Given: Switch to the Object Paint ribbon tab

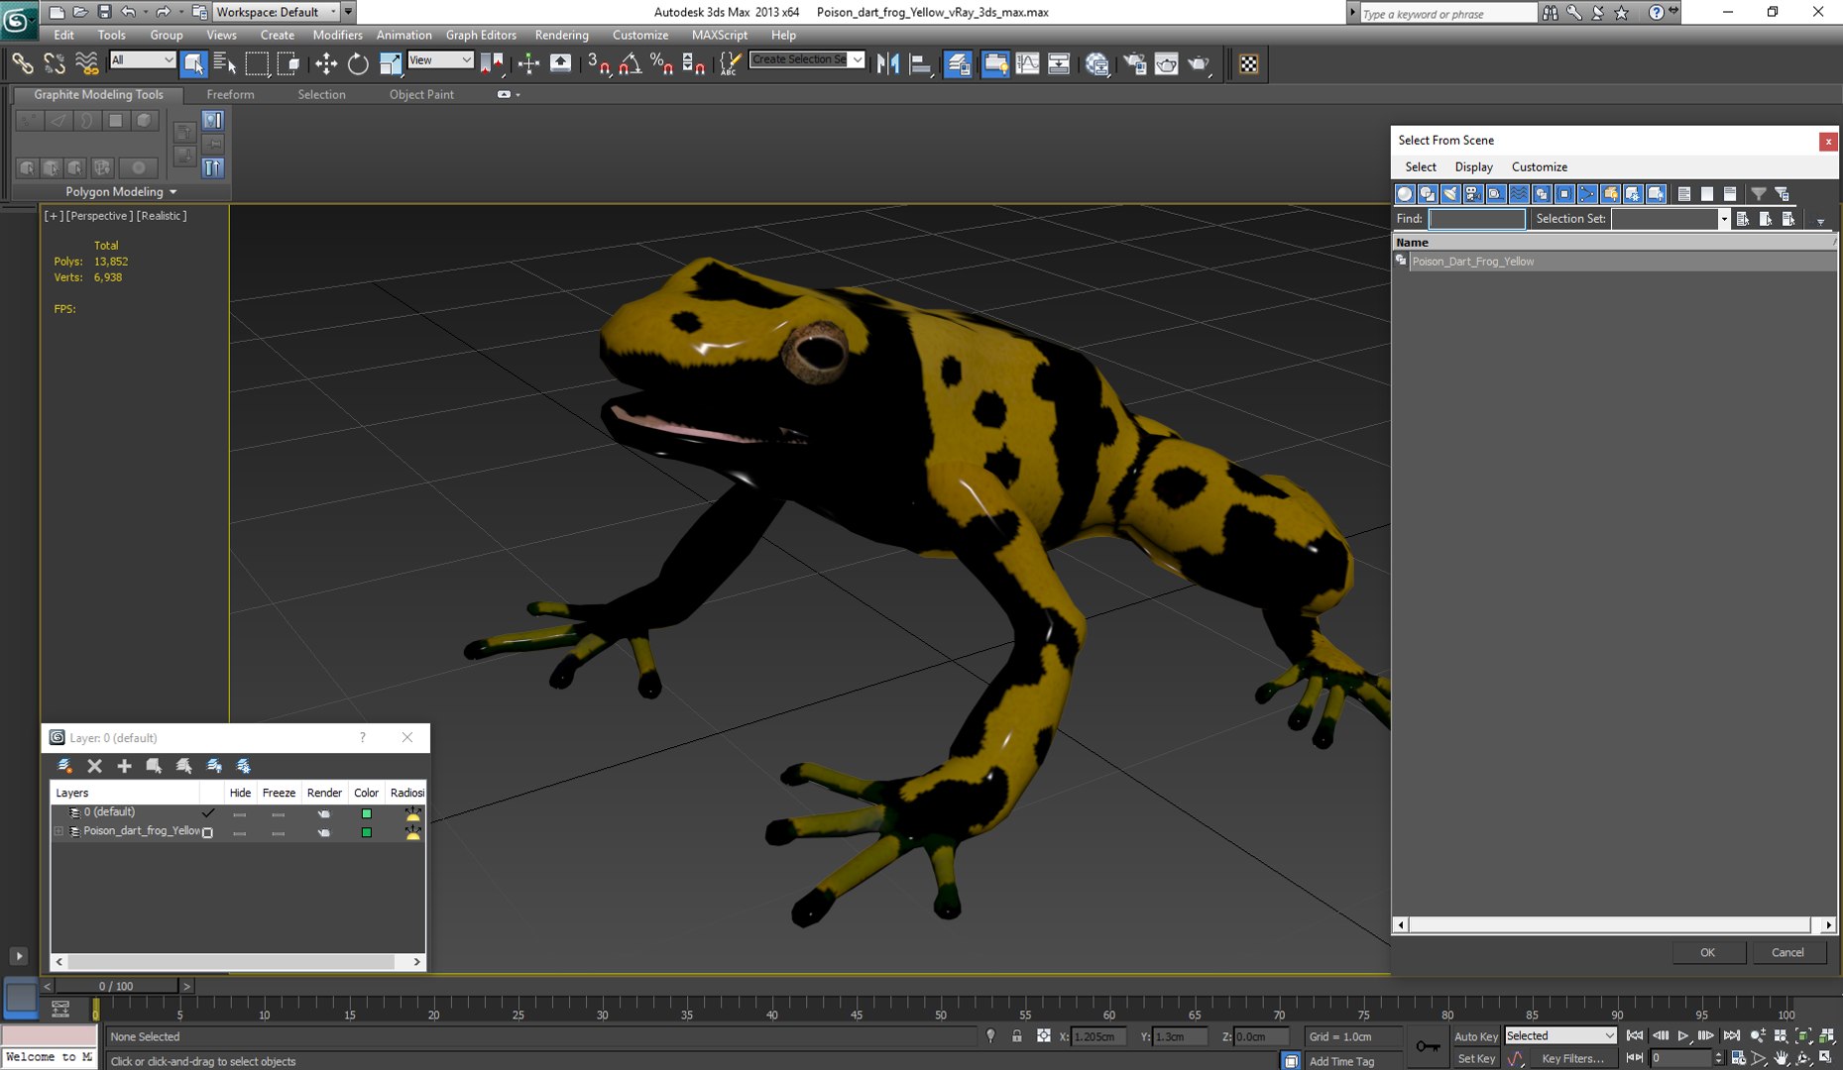Looking at the screenshot, I should tap(421, 94).
